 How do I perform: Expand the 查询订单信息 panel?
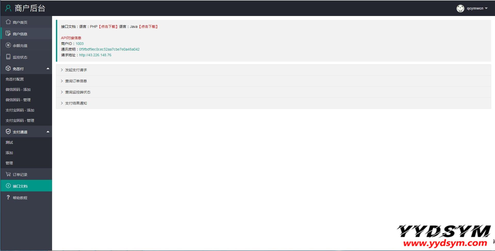click(76, 81)
